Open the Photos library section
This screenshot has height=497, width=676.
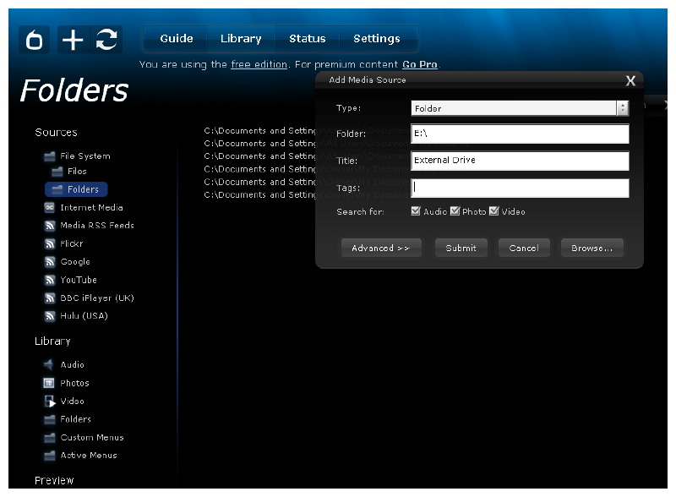coord(74,383)
